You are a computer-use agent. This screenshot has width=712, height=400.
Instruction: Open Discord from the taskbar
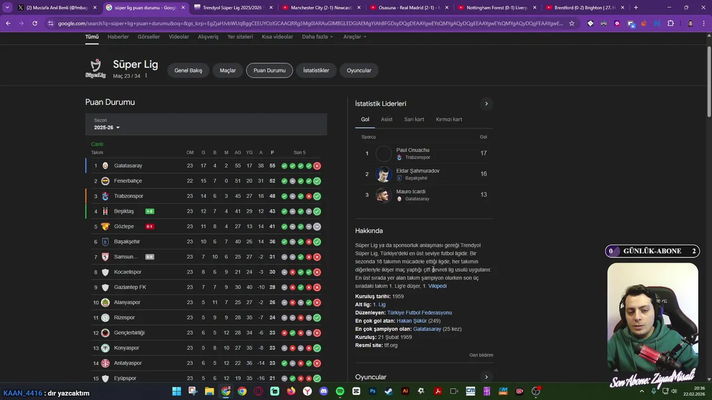[324, 391]
